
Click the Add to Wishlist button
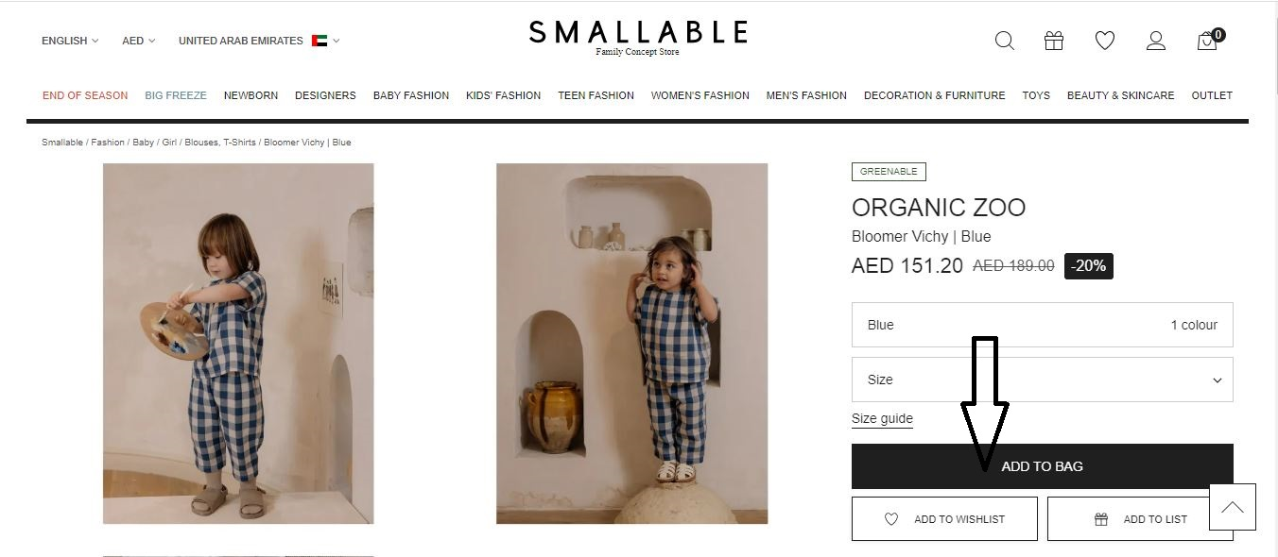pos(944,519)
